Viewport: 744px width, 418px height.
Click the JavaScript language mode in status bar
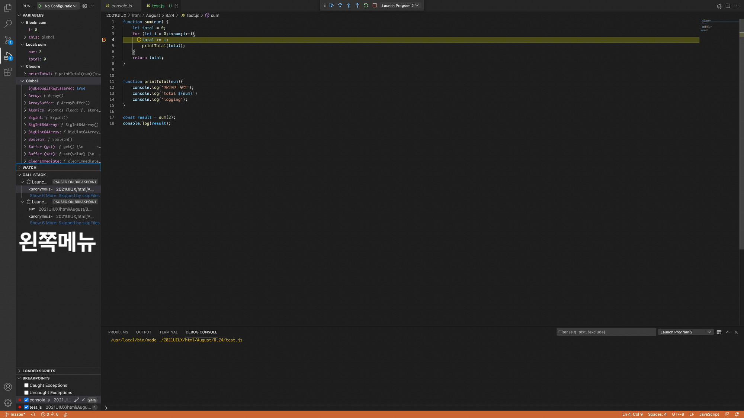coord(709,414)
